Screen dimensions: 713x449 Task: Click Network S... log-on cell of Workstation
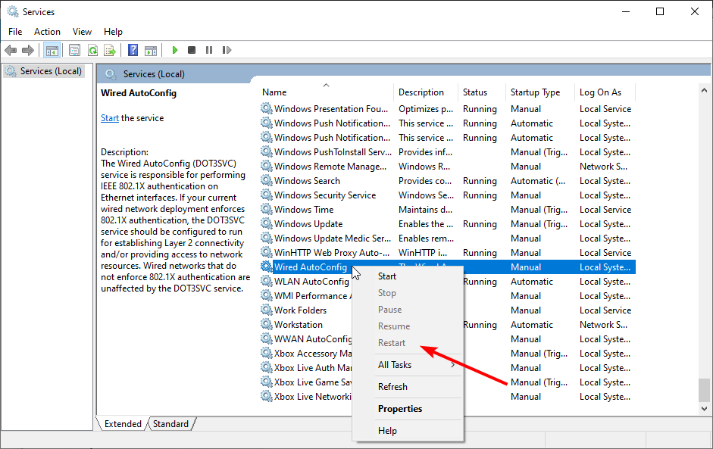pos(603,325)
